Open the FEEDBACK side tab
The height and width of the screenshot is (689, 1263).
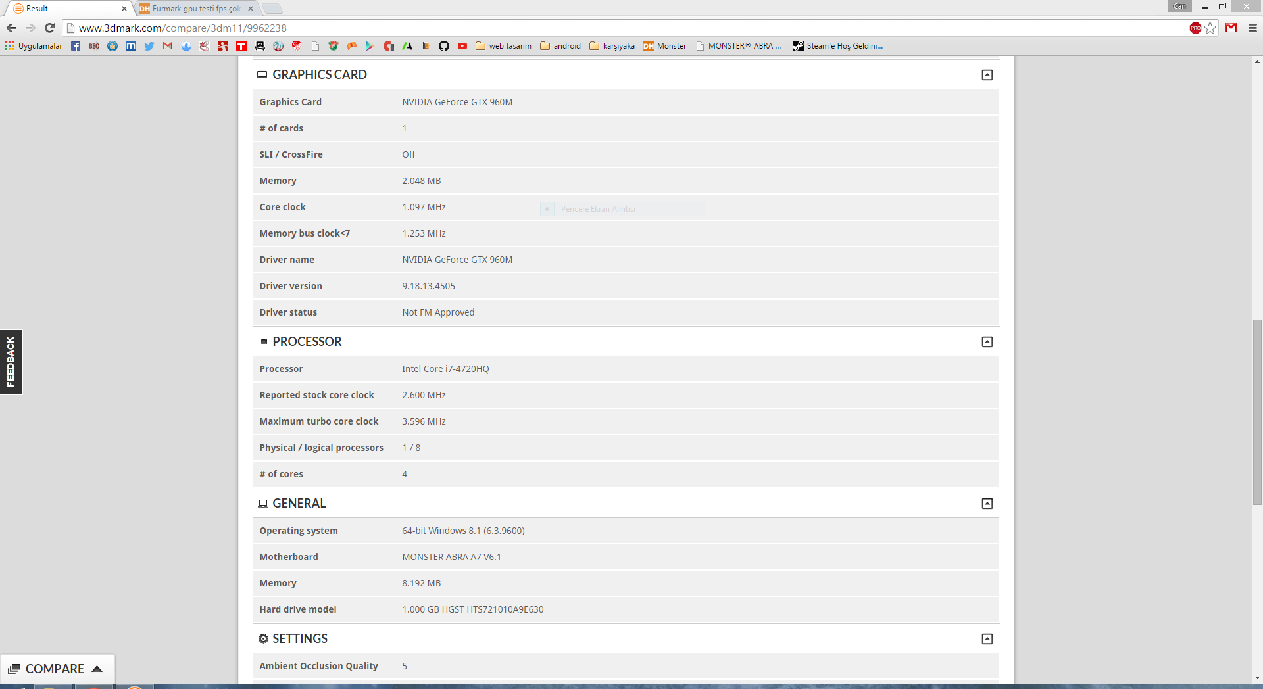11,362
